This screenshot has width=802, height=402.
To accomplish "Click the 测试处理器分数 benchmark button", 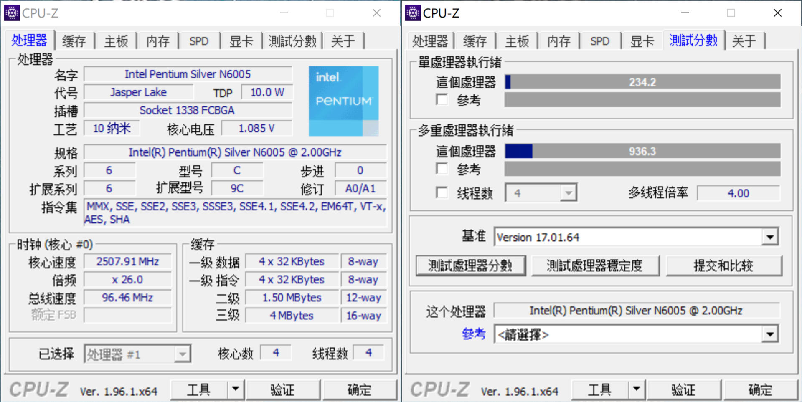I will coord(470,265).
